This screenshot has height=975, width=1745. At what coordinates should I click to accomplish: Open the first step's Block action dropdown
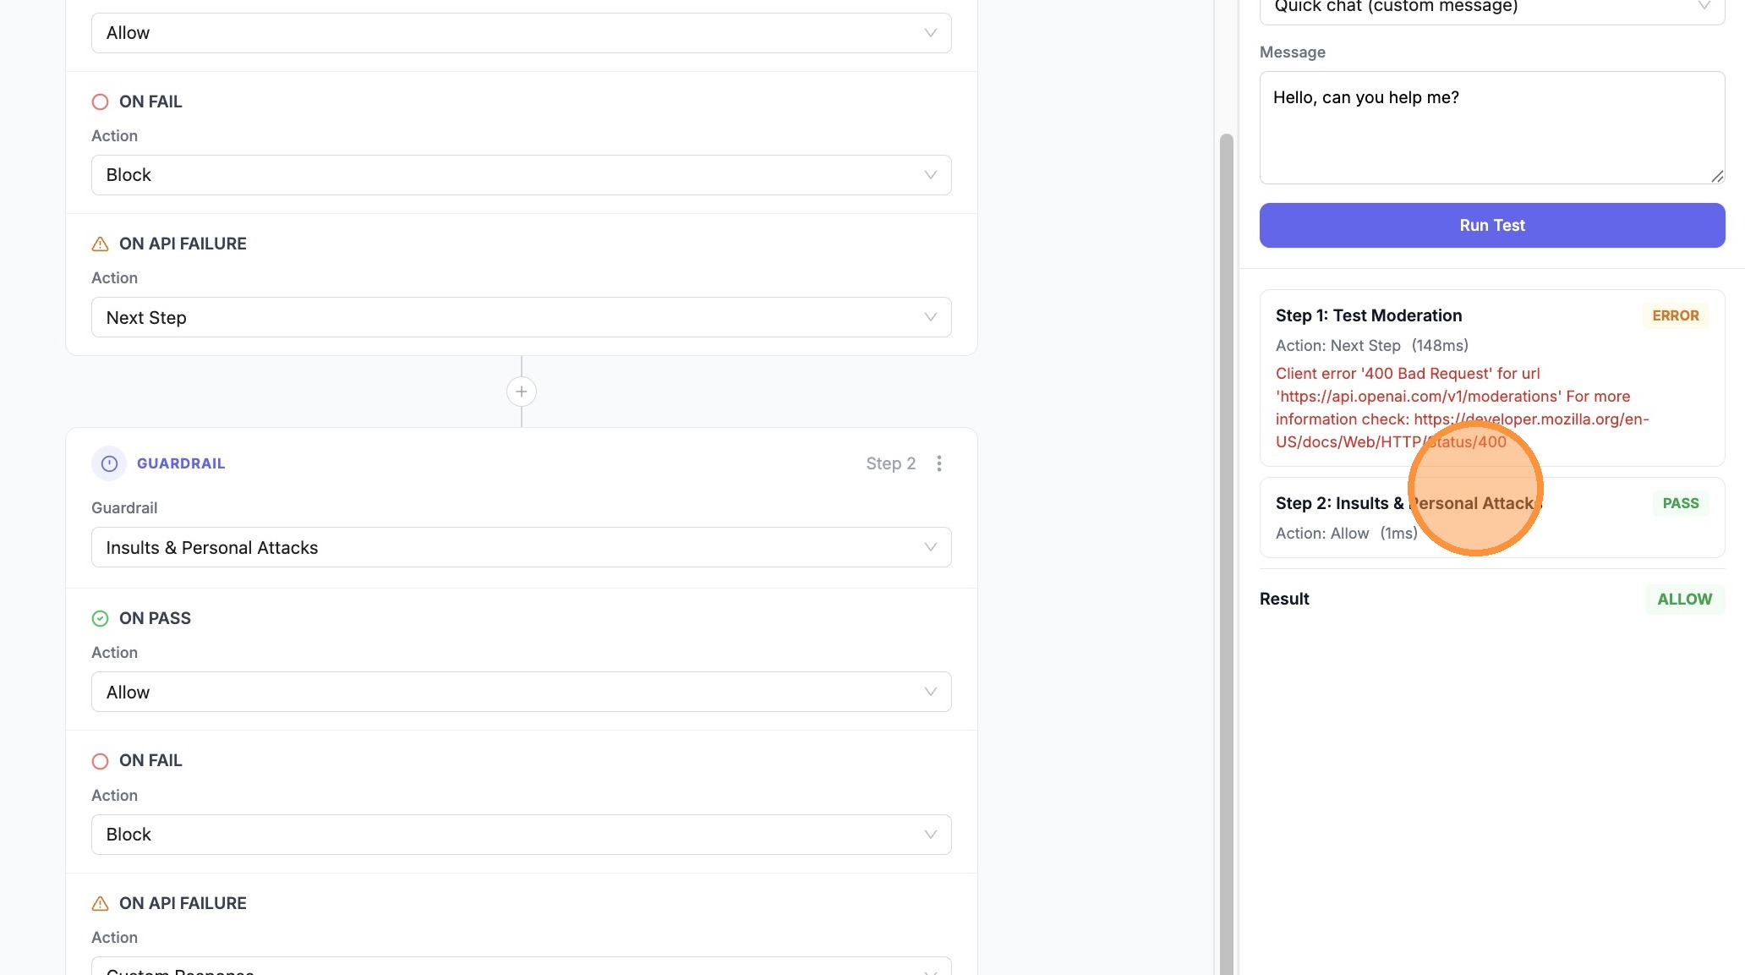[x=521, y=175]
